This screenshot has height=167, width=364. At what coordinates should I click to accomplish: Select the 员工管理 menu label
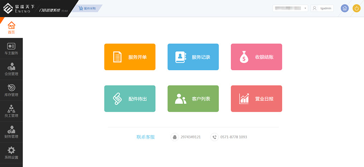point(11,116)
